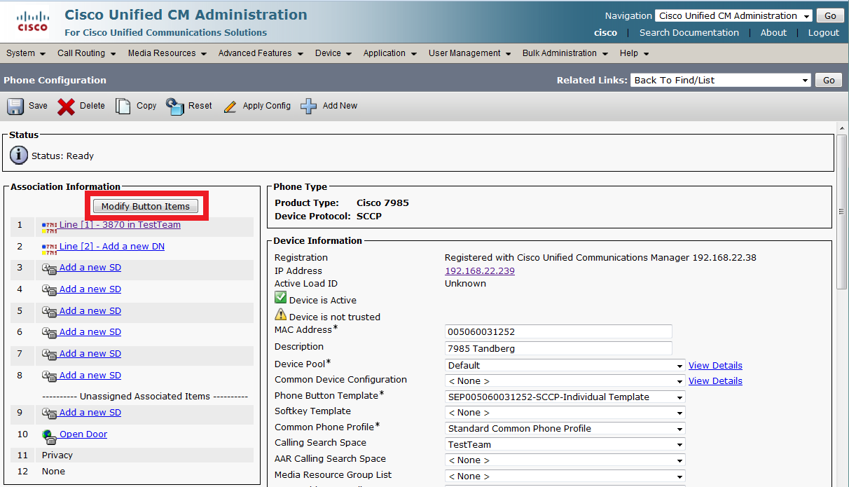Click the Apply Config pencil icon
Viewport: 849px width, 487px height.
(x=230, y=107)
